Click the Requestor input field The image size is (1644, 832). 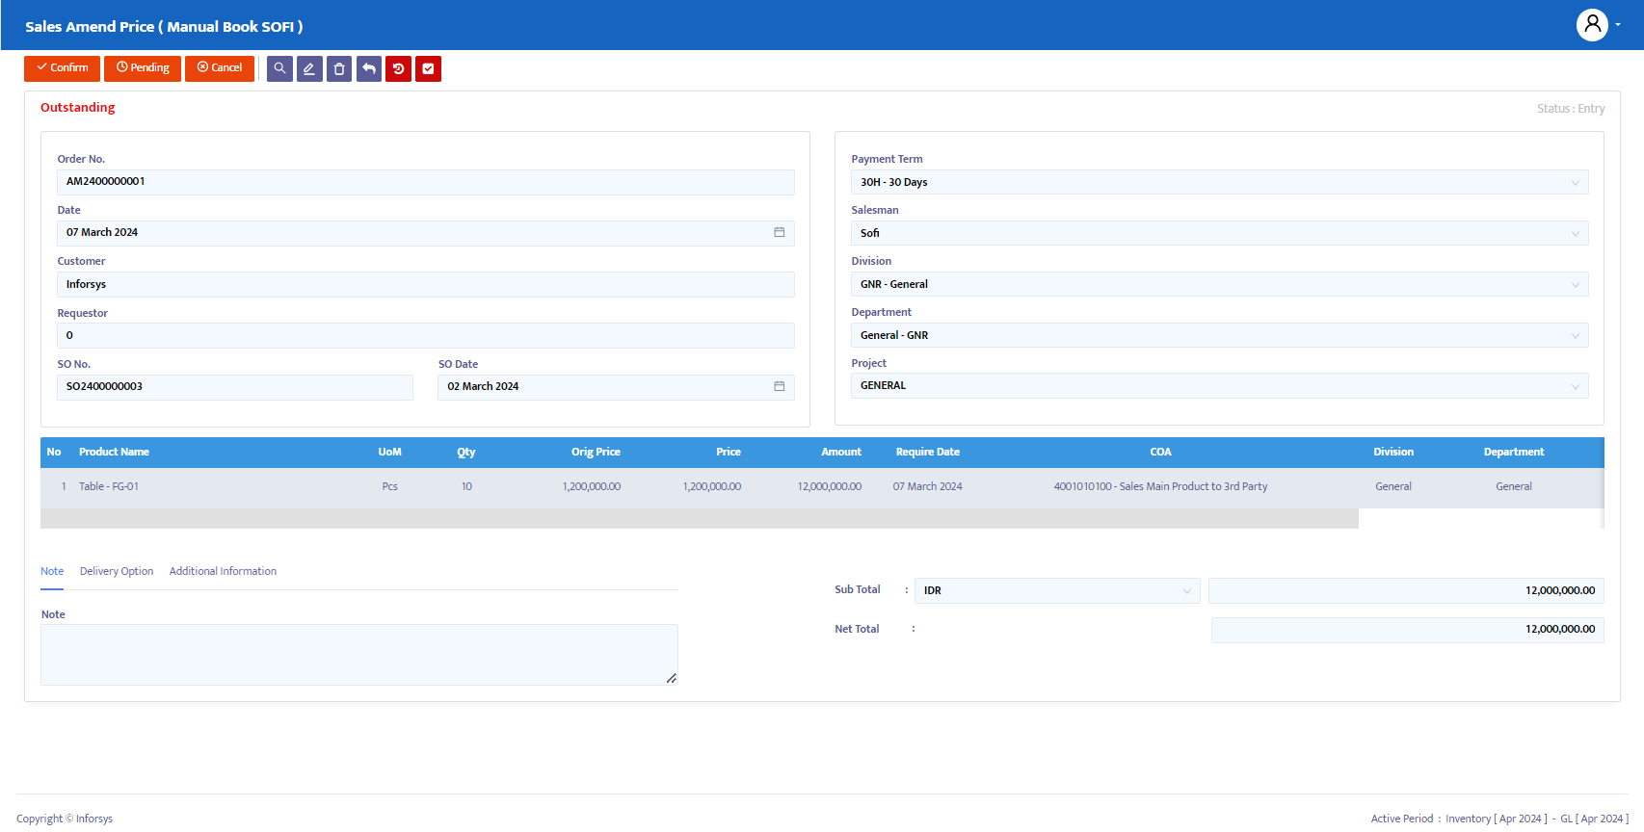click(x=426, y=335)
